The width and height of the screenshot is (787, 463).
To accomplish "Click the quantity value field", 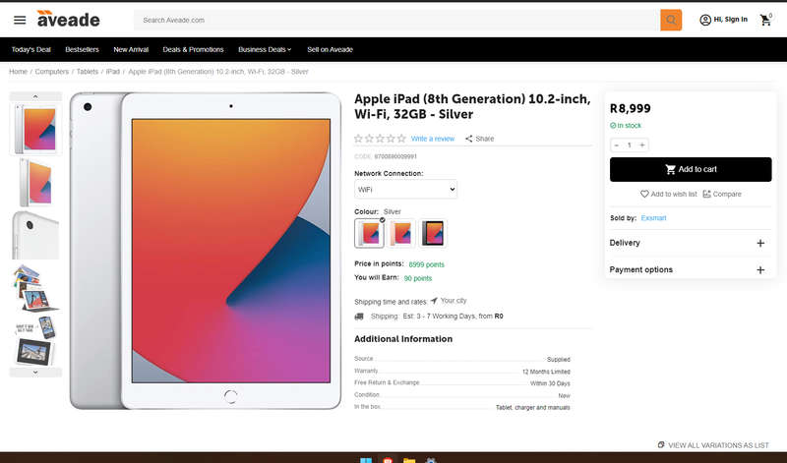I will 630,145.
